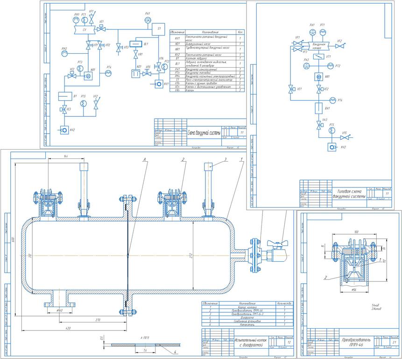Image resolution: width=402 pixels, height=359 pixels.
Task: Select the table row Масс-спектрометрический анализатор
Action: tap(207, 80)
